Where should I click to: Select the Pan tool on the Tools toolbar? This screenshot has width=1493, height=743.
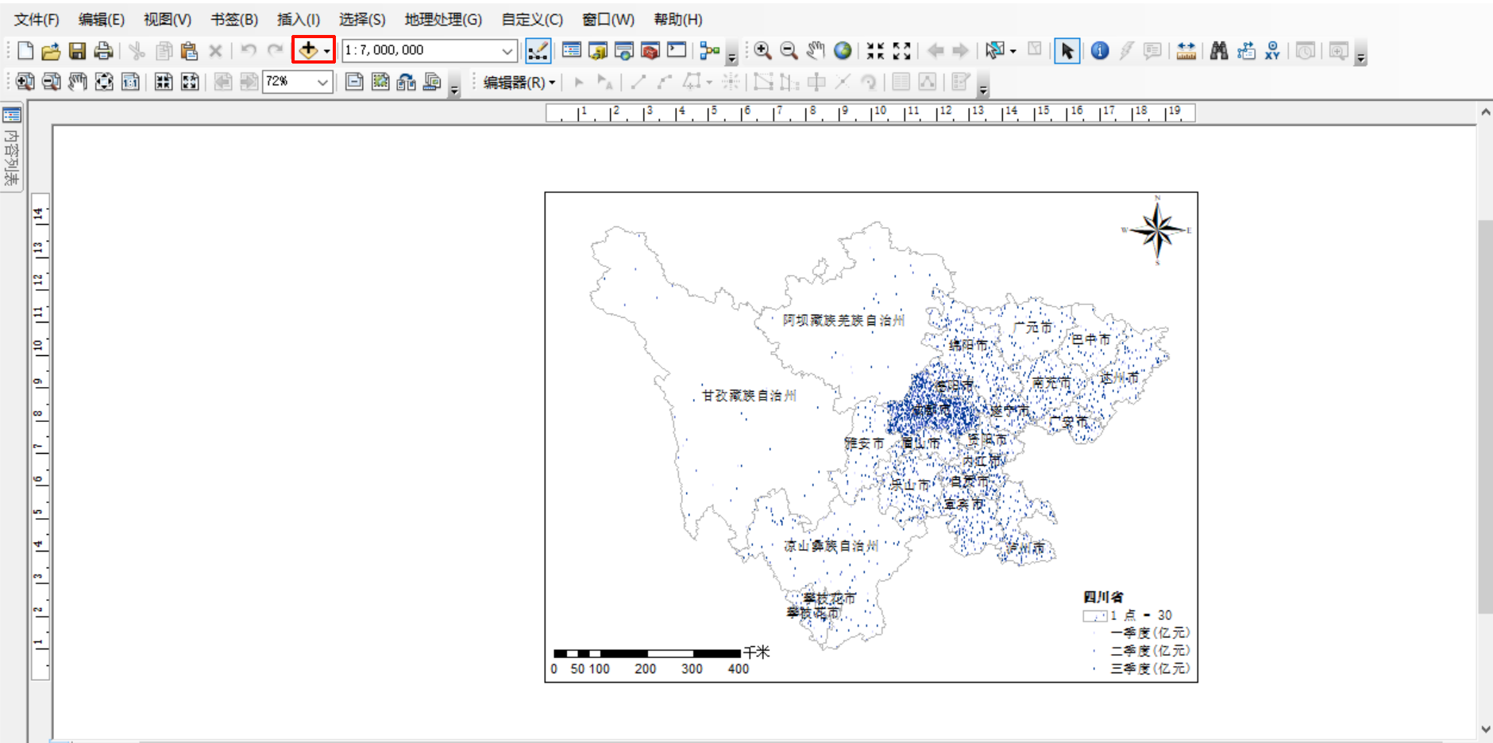click(x=816, y=50)
